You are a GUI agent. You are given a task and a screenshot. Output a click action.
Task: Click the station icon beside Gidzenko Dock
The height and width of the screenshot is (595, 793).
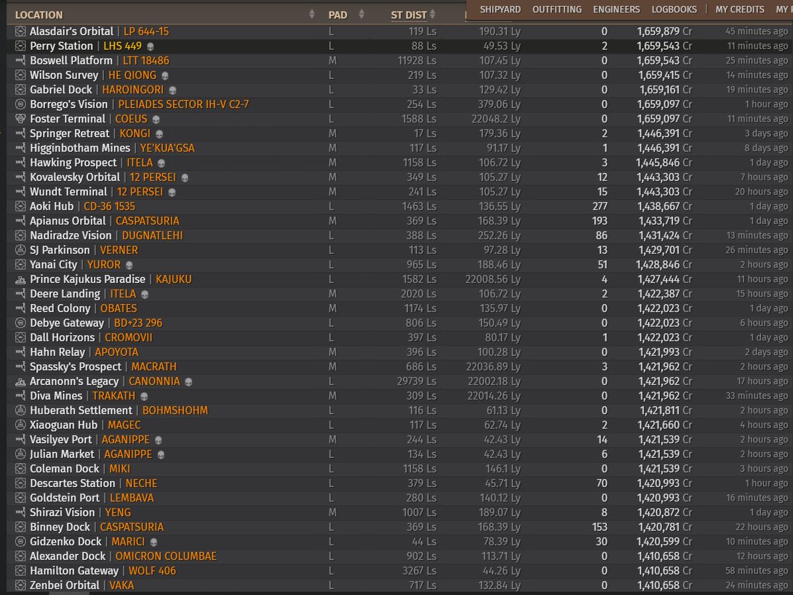(21, 542)
